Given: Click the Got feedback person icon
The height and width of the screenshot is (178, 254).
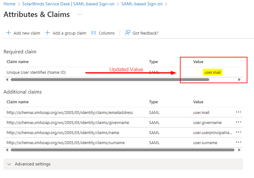Looking at the screenshot, I should coord(128,33).
